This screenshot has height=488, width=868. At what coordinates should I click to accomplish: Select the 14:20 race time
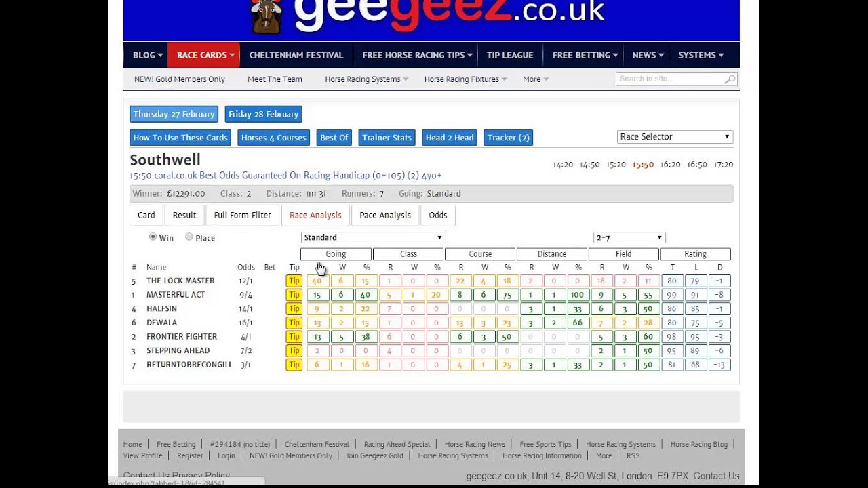563,165
